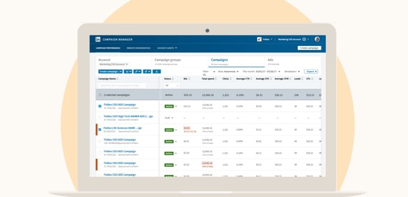The width and height of the screenshot is (408, 197).
Task: Open the account settings gear icon
Action: (304, 39)
